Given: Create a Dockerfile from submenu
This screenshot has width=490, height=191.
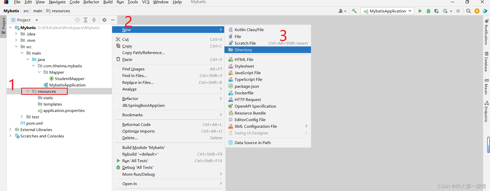Looking at the screenshot, I should pos(268,93).
